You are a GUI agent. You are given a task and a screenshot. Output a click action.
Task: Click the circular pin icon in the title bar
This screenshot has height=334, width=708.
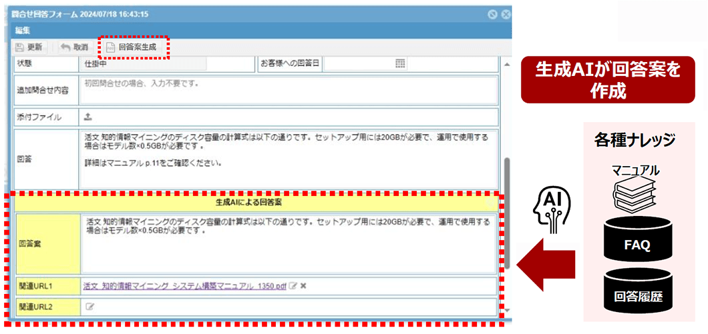(493, 15)
